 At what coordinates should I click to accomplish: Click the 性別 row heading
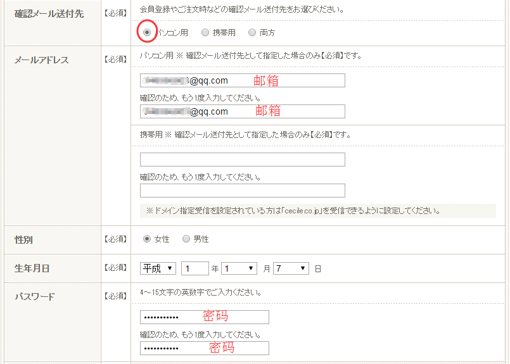(x=23, y=239)
